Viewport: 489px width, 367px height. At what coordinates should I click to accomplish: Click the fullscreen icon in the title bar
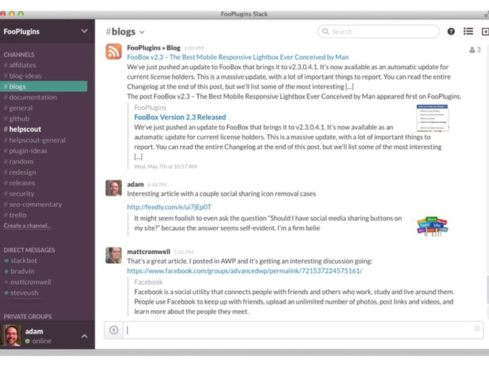point(486,14)
